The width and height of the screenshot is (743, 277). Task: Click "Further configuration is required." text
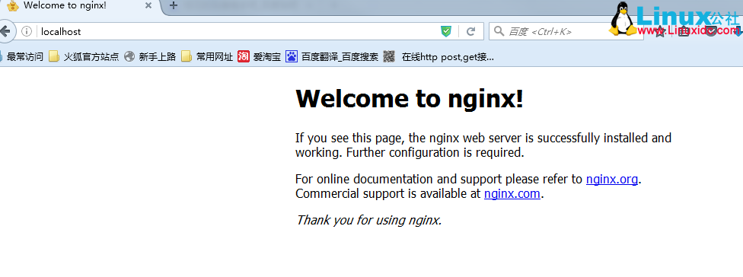pyautogui.click(x=435, y=153)
